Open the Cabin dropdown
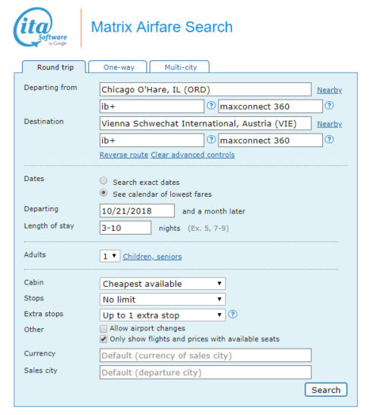The height and width of the screenshot is (415, 369). tap(163, 284)
